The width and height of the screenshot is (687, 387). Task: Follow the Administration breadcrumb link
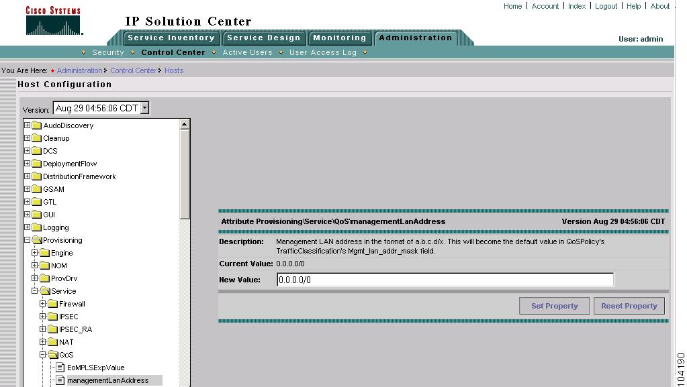point(79,70)
